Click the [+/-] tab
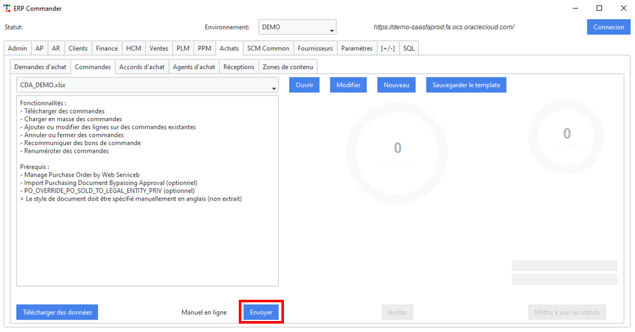635x332 pixels. [388, 48]
